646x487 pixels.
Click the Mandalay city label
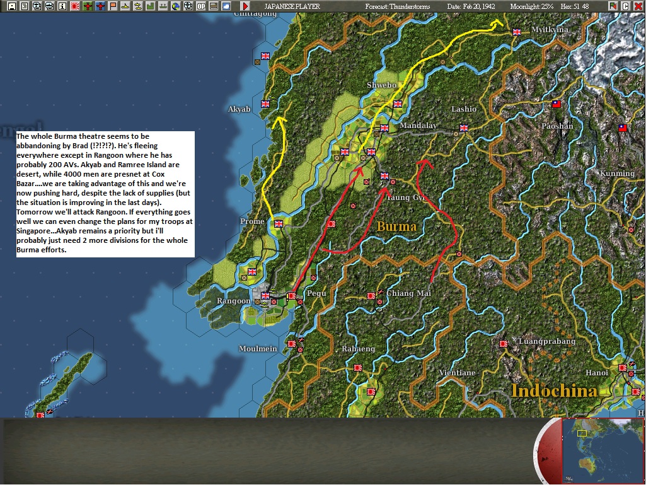coord(418,126)
